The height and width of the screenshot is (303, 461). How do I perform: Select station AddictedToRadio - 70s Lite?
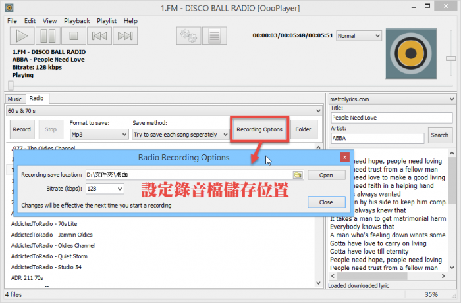44,224
